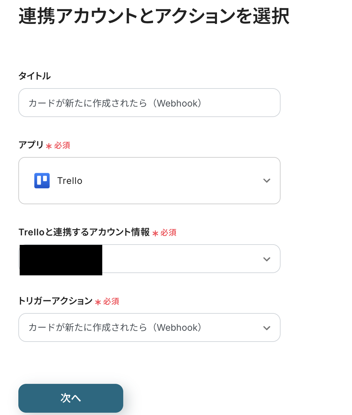The width and height of the screenshot is (352, 415).
Task: Click the Trelloと連携するアカウント情報 label
Action: (x=84, y=232)
